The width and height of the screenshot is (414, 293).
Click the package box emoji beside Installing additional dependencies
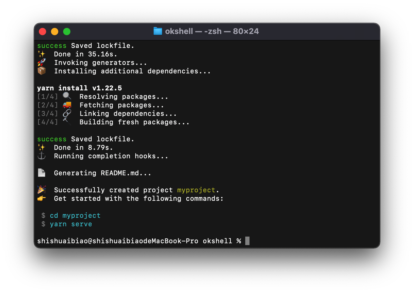[x=42, y=71]
